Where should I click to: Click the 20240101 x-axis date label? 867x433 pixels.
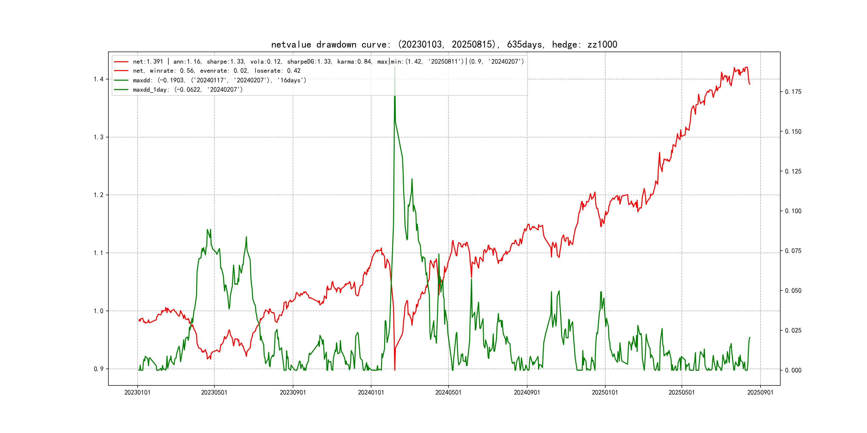(371, 392)
